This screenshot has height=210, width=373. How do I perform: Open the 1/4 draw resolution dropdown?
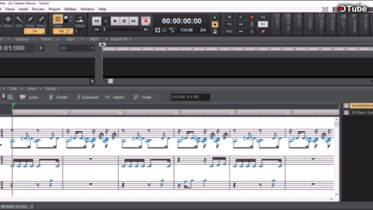coord(34,31)
